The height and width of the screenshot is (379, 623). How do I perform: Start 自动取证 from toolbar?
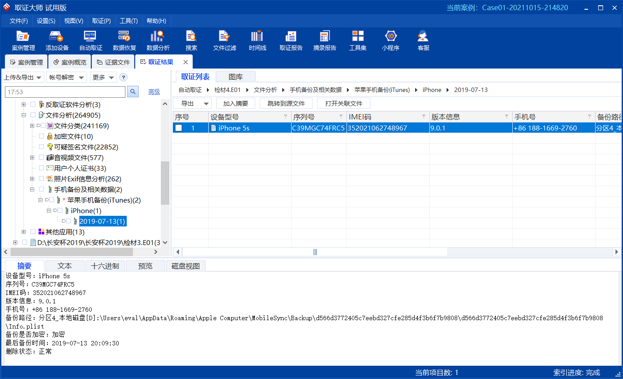pyautogui.click(x=90, y=41)
